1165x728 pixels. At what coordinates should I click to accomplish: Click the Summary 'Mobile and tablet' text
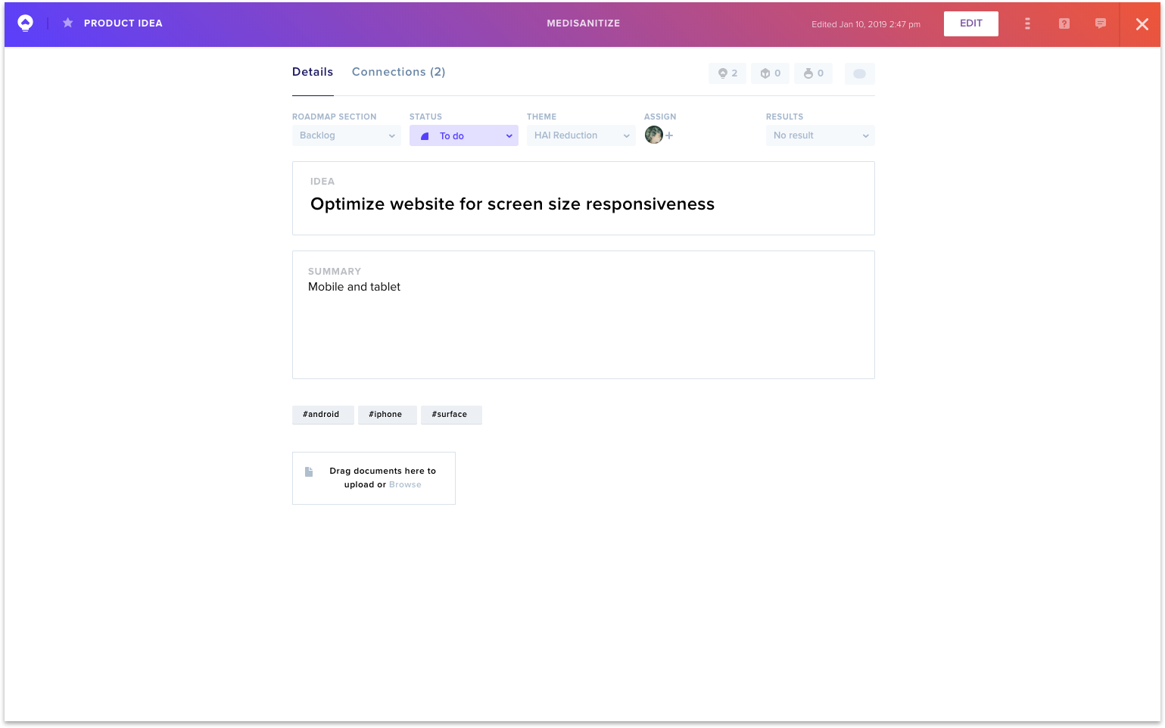tap(354, 287)
